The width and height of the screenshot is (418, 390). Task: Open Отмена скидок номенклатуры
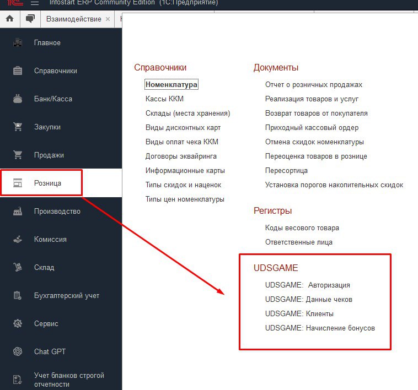pyautogui.click(x=314, y=142)
